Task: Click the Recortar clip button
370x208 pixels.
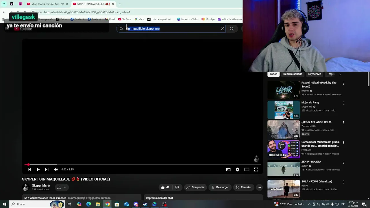Action: 244,187
